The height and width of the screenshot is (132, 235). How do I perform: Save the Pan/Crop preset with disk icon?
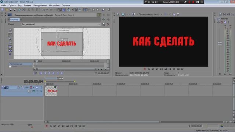tap(104, 24)
